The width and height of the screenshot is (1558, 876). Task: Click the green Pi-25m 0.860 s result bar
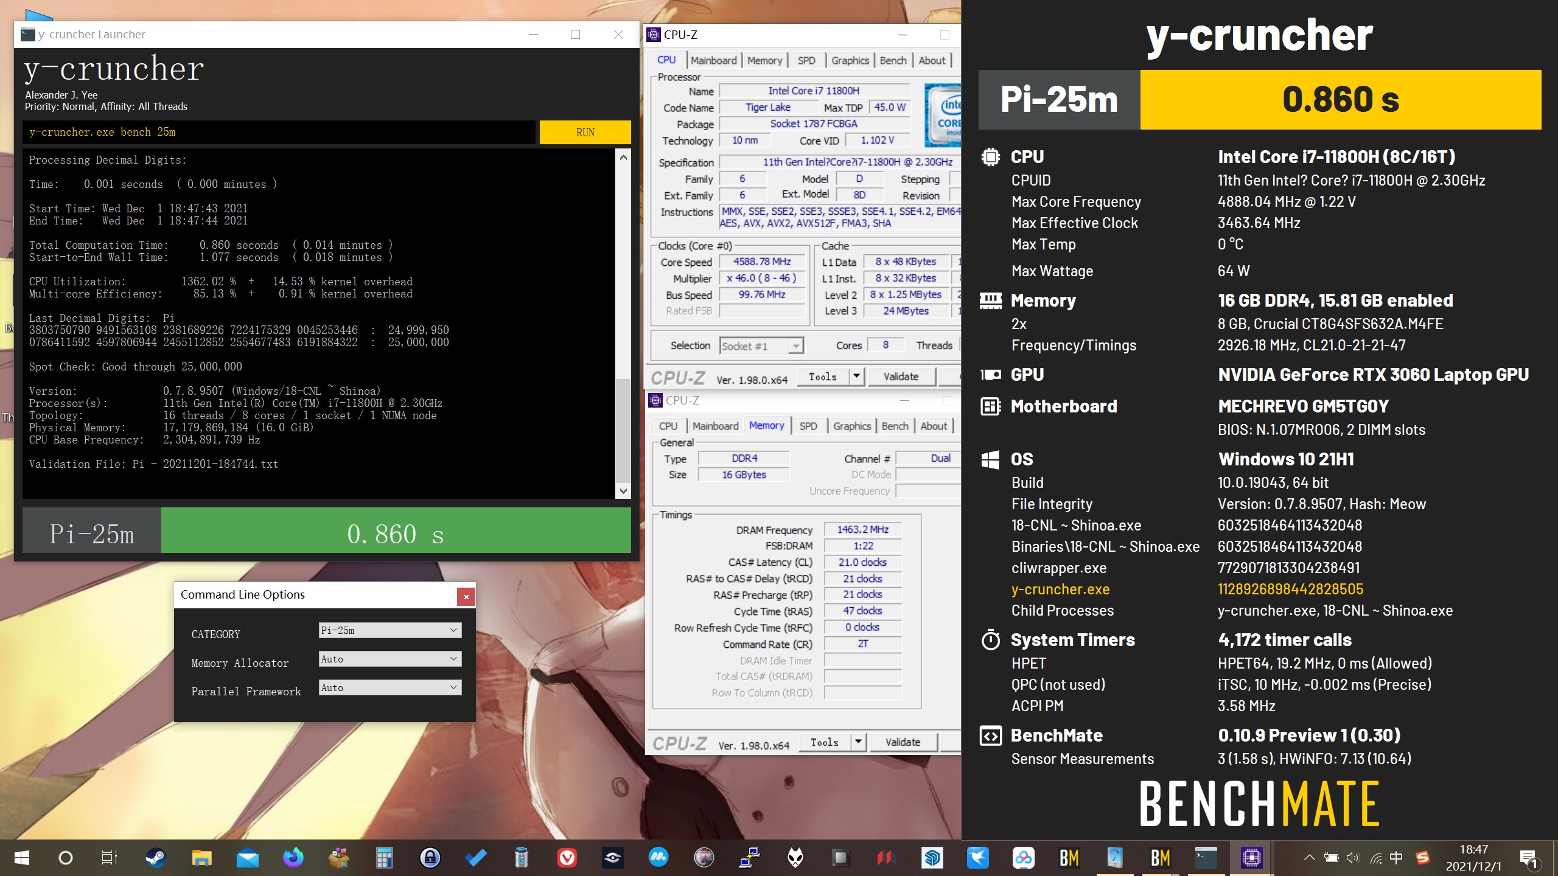(396, 530)
